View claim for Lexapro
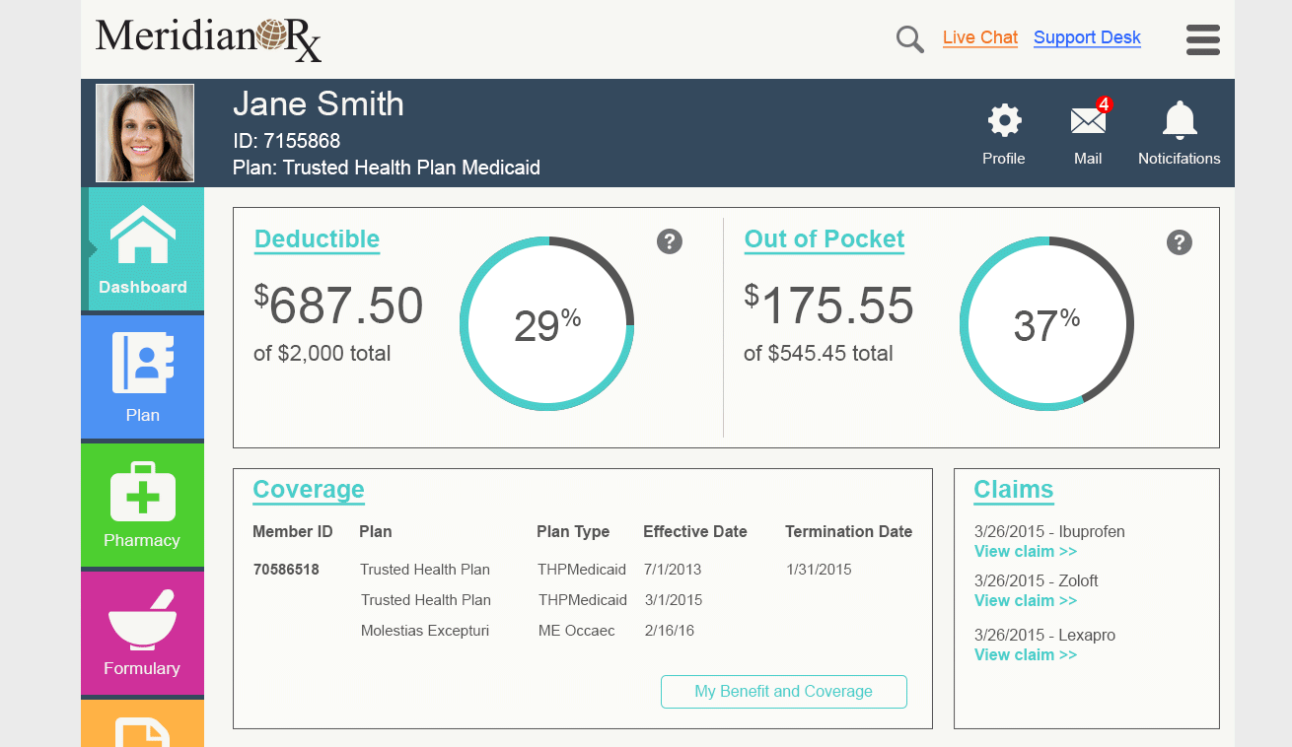Image resolution: width=1292 pixels, height=747 pixels. 1026,654
